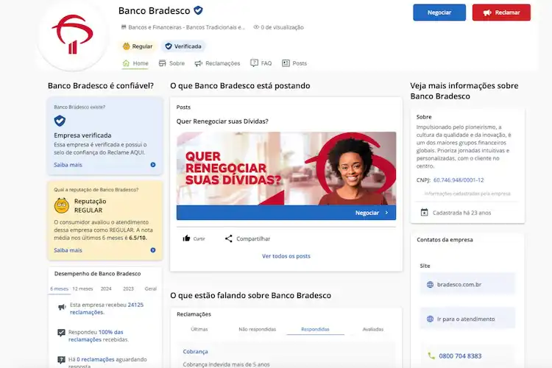The width and height of the screenshot is (552, 368).
Task: Click the house icon beside Home
Action: tap(126, 63)
